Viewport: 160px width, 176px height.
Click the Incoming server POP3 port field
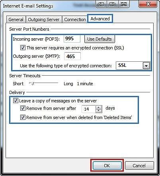click(x=72, y=39)
